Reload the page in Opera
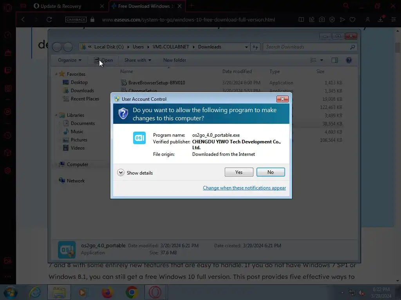The image size is (401, 300). tap(49, 20)
